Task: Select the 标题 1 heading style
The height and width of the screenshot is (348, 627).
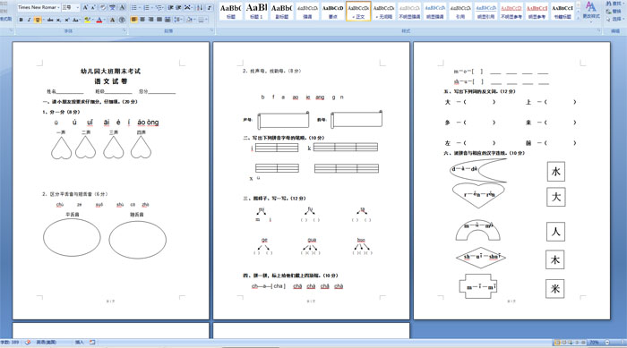Action: pos(256,11)
